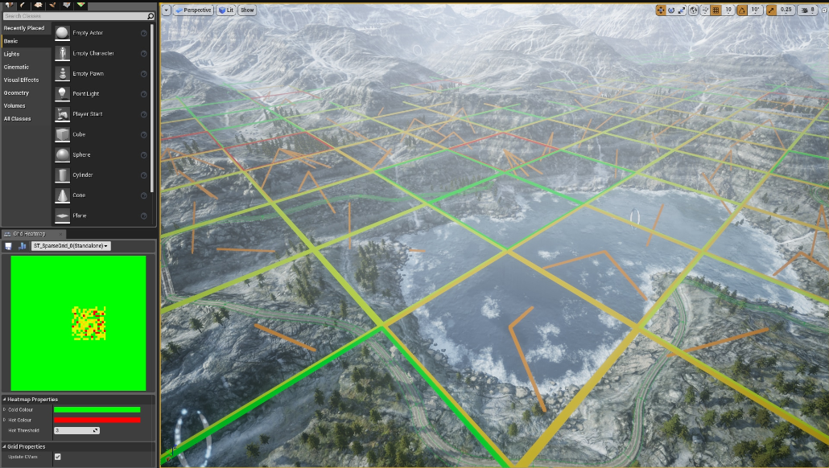Viewport: 829px width, 468px height.
Task: Select the scale gizmo tool
Action: click(x=682, y=10)
